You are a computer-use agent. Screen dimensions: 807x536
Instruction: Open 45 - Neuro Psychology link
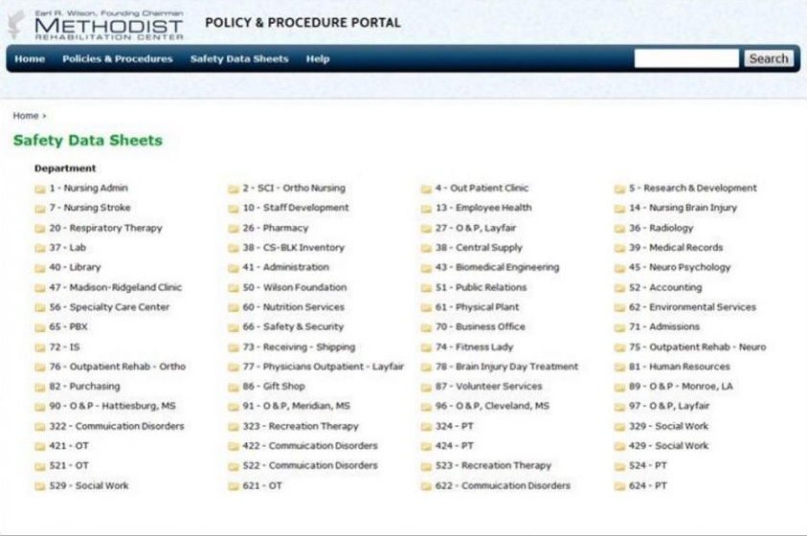coord(680,267)
